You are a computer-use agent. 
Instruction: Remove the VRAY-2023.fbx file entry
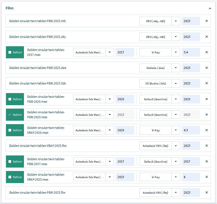206,146
